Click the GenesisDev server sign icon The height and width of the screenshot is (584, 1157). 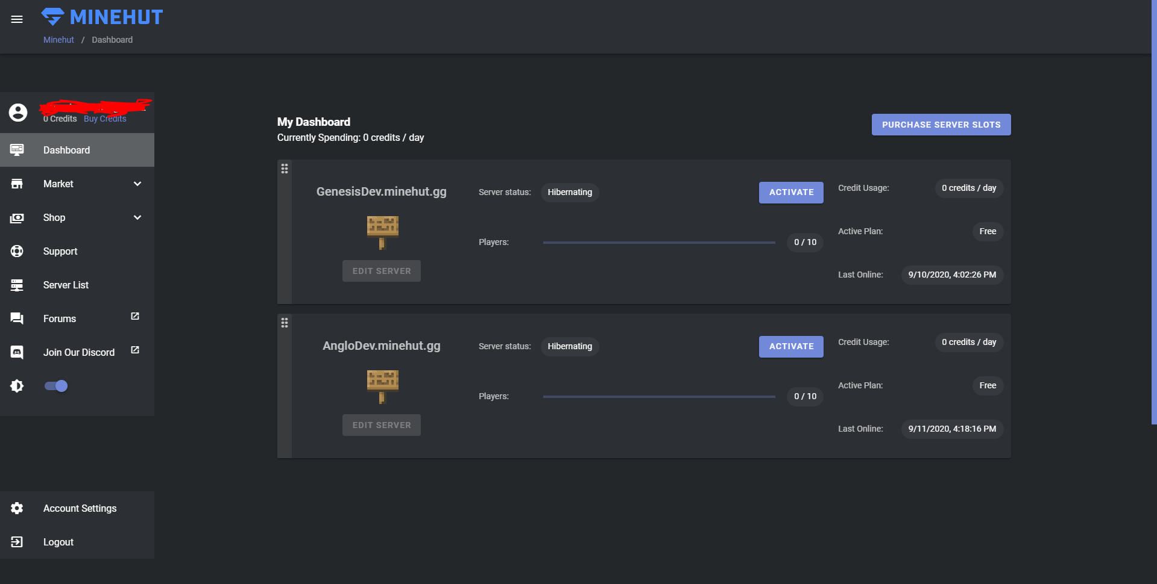[382, 232]
